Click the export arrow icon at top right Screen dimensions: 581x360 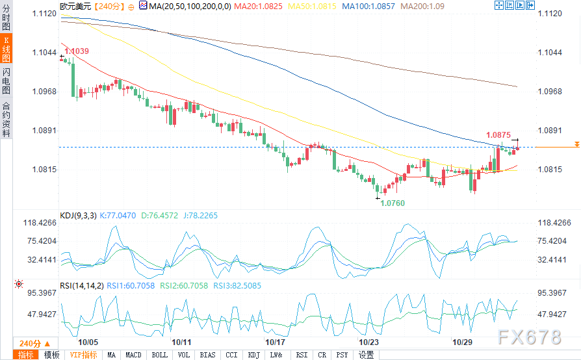click(x=530, y=5)
